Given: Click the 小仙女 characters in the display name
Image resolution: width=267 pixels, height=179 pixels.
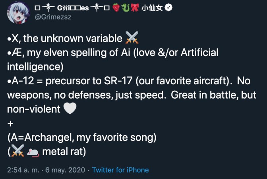Looking at the screenshot, I should (151, 8).
